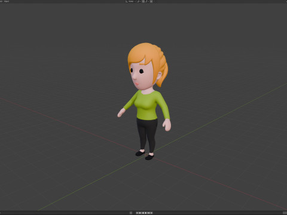Play the animation forward

[x=146, y=213]
